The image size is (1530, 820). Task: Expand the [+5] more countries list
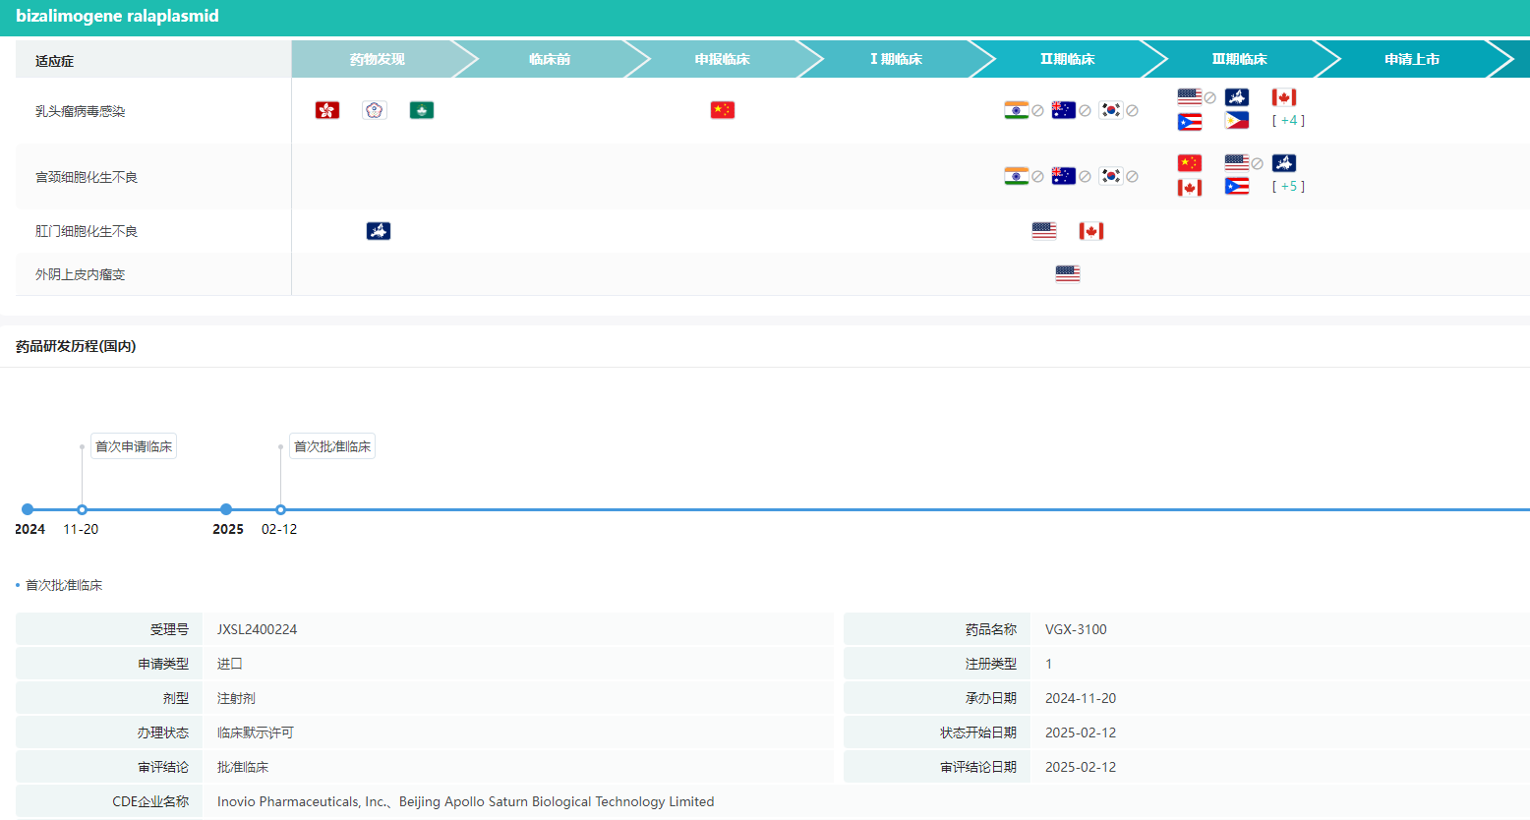(x=1288, y=187)
